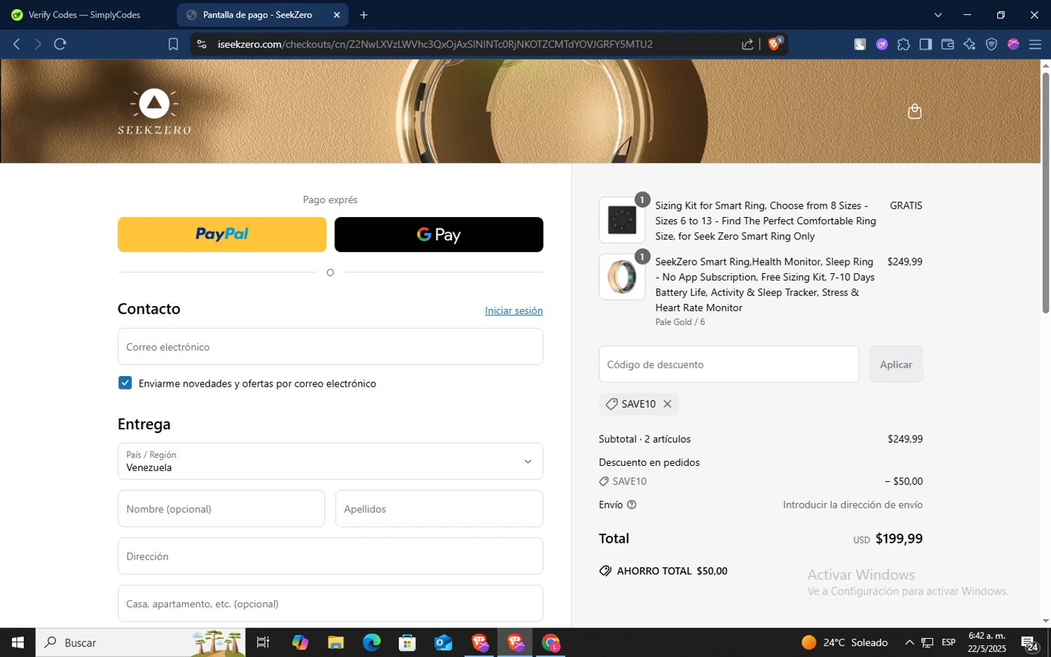Click the Pale Gold / 6 variant text
This screenshot has width=1051, height=657.
(680, 322)
